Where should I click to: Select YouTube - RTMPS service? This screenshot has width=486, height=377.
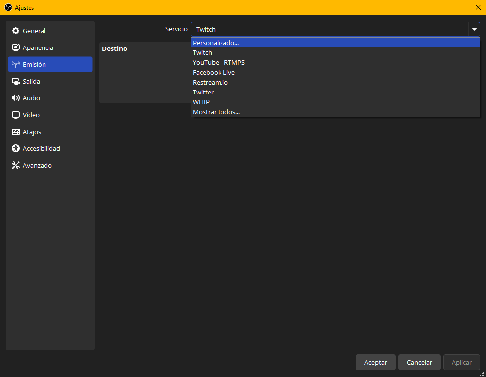point(335,62)
